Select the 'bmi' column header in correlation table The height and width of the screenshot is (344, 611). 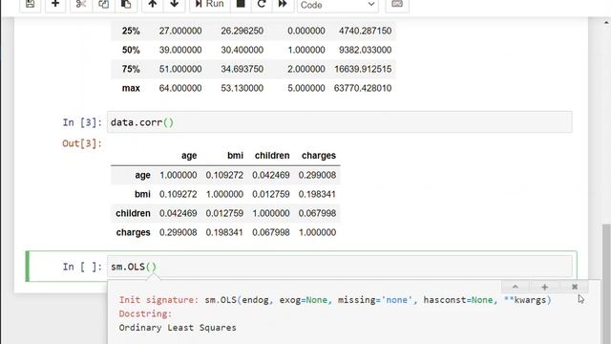tap(236, 156)
